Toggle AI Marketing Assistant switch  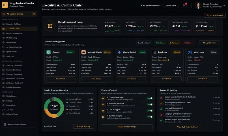(150, 104)
